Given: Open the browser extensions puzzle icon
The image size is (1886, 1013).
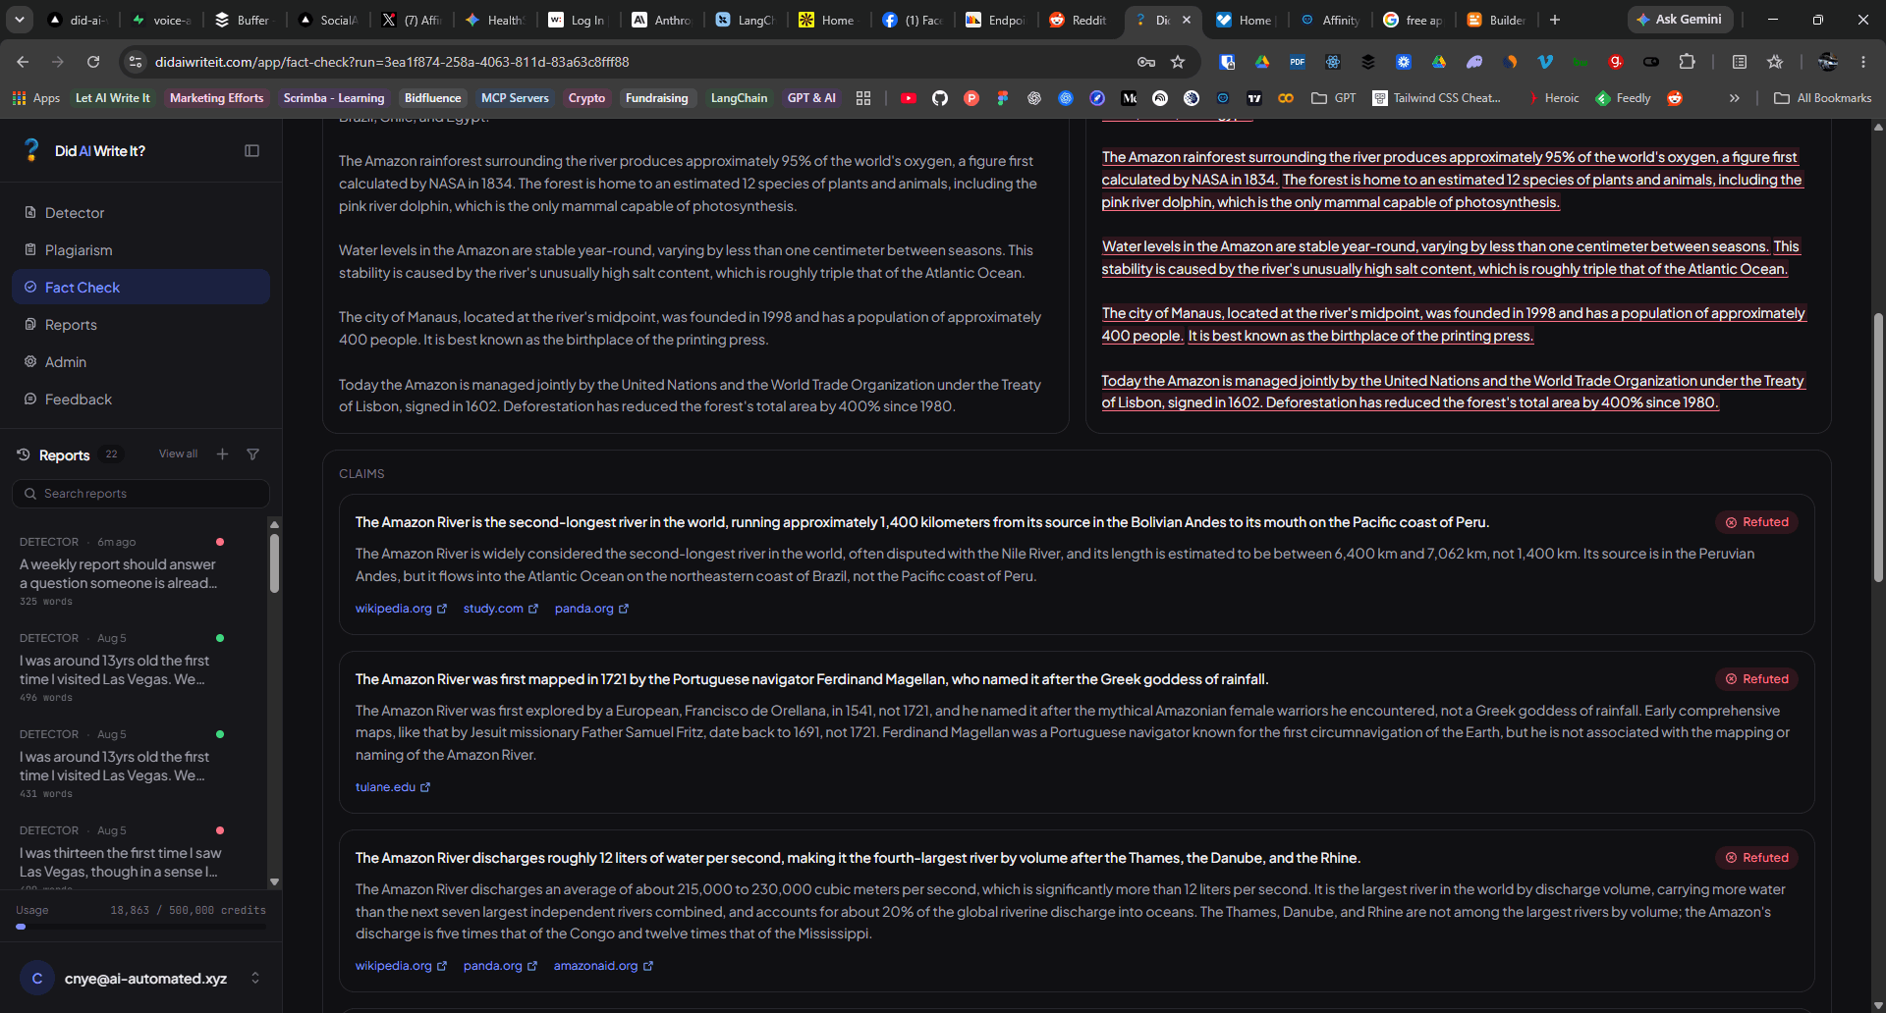Looking at the screenshot, I should (x=1687, y=62).
